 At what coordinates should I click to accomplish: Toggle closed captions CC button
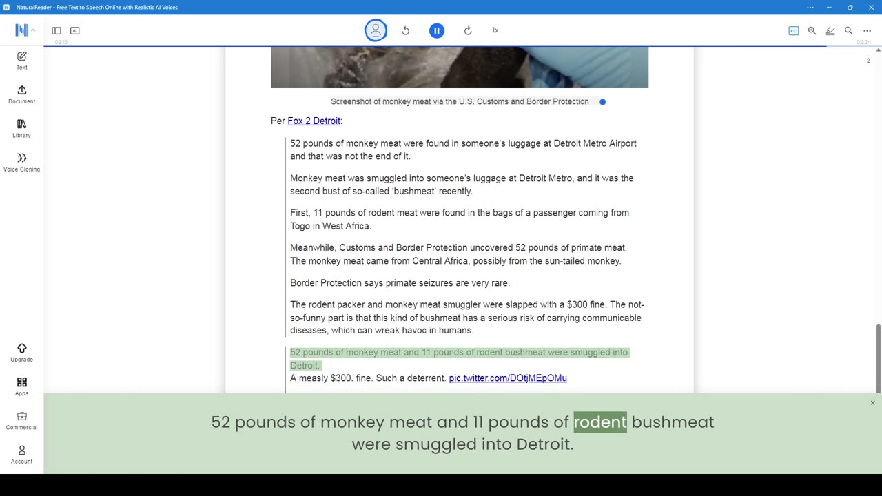[794, 30]
